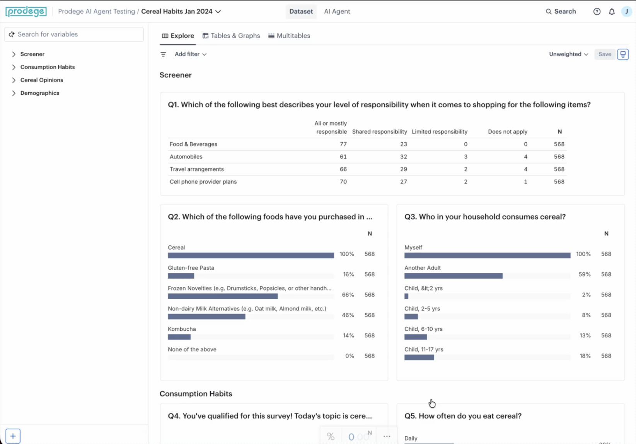This screenshot has width=636, height=444.
Task: Open notifications bell icon
Action: click(x=612, y=12)
